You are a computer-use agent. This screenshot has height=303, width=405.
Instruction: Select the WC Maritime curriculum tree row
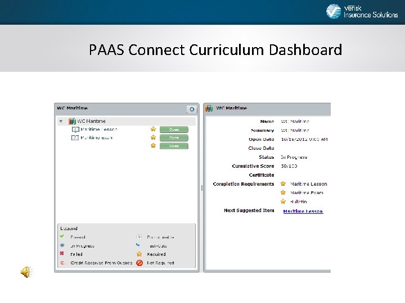click(127, 121)
